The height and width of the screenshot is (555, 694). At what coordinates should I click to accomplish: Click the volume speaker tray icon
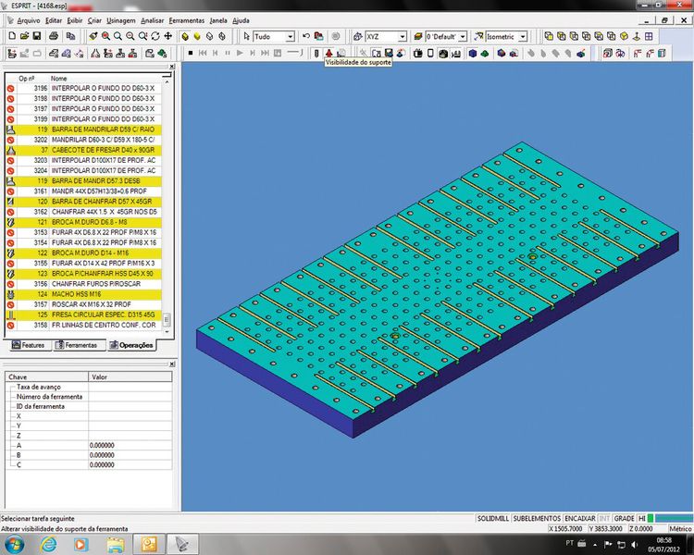(635, 545)
